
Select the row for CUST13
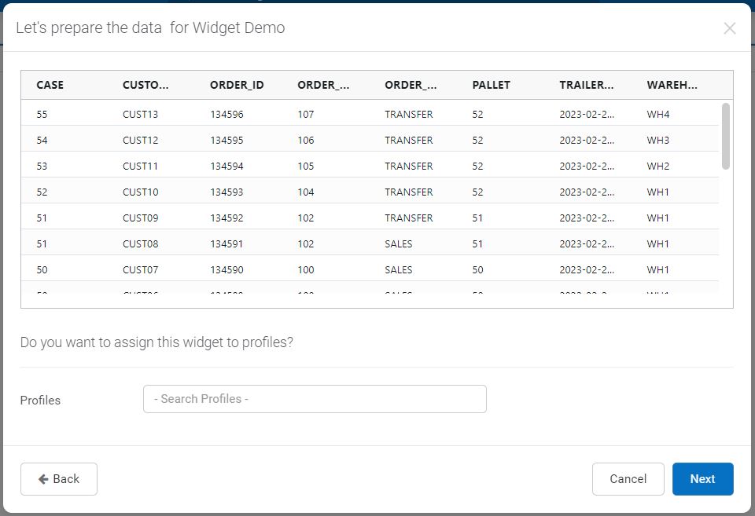tap(315, 114)
